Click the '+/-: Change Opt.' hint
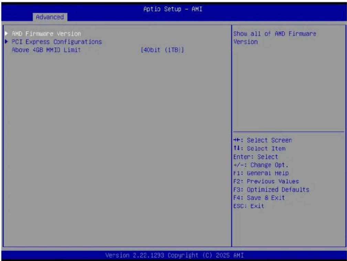Screen dimensions: 347x261 [x=261, y=165]
